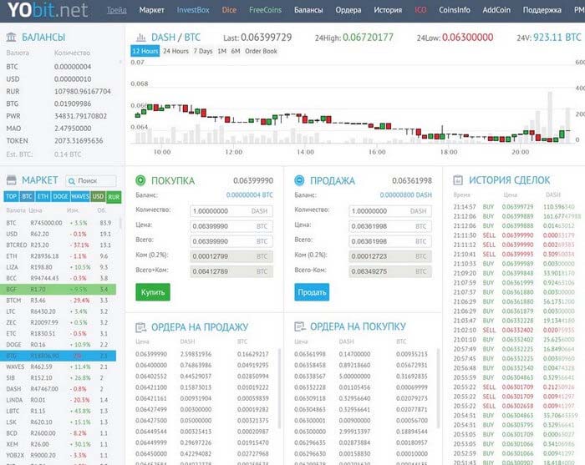Click the YObit.net logo

point(47,10)
